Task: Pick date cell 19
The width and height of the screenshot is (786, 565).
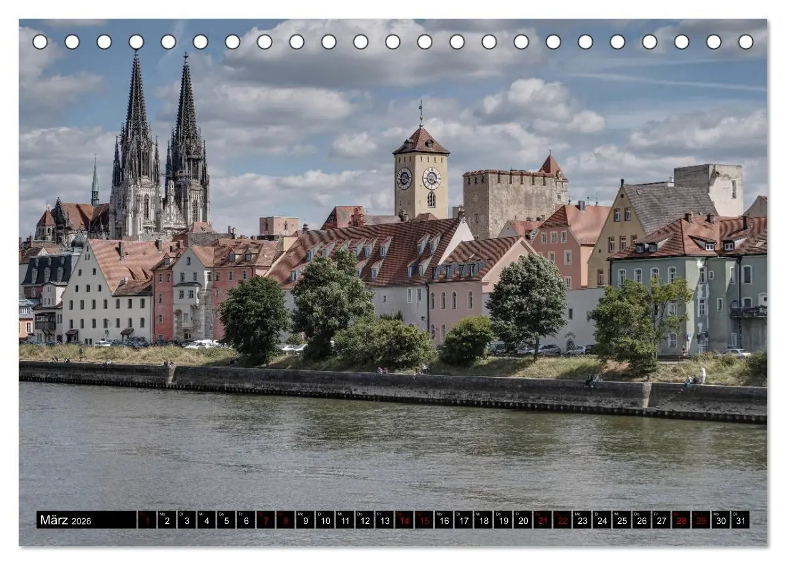Action: [503, 520]
